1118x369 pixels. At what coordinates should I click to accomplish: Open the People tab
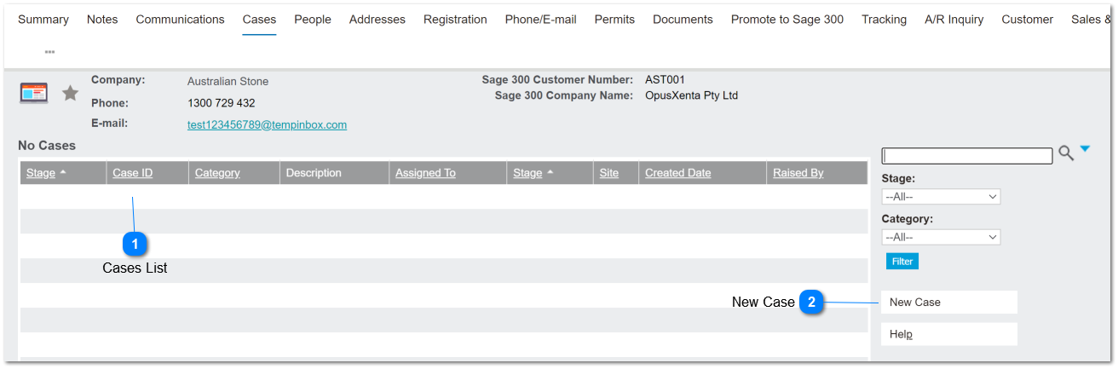click(313, 20)
